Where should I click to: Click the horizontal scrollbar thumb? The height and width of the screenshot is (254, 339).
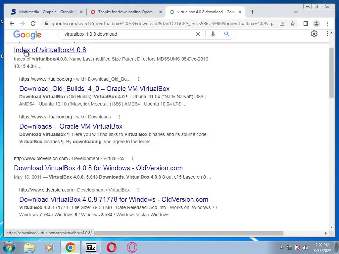pyautogui.click(x=189, y=233)
